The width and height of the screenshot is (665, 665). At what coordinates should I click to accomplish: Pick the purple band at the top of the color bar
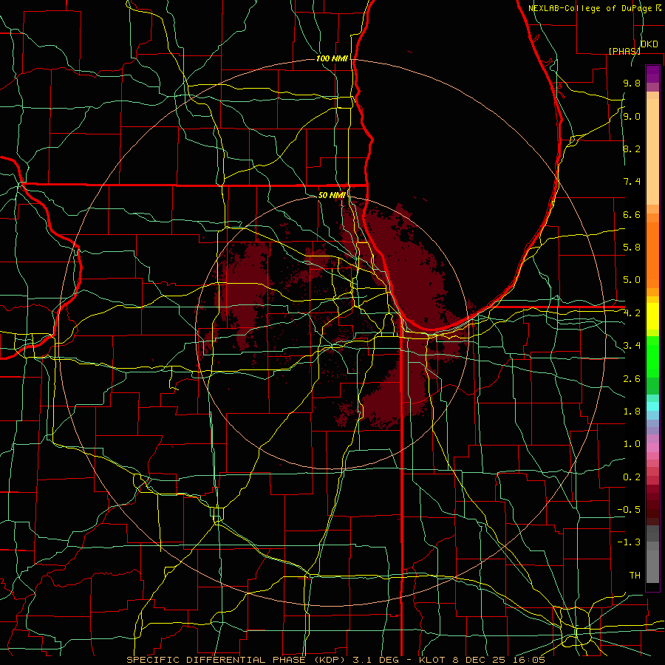point(652,74)
